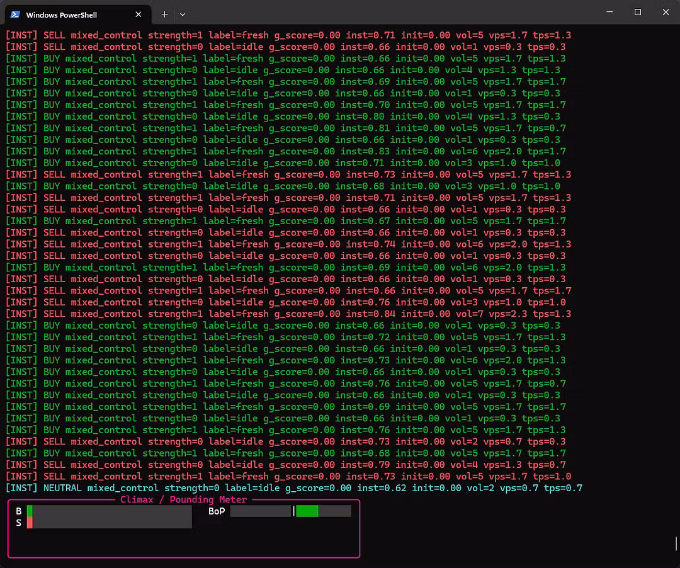The width and height of the screenshot is (680, 568).
Task: Click the red S bar in the meter
Action: (30, 523)
